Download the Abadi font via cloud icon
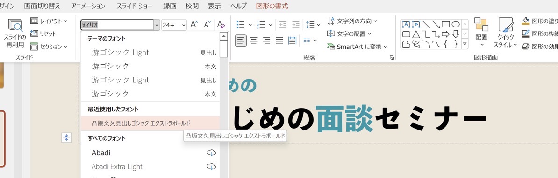The image size is (558, 178). point(211,152)
